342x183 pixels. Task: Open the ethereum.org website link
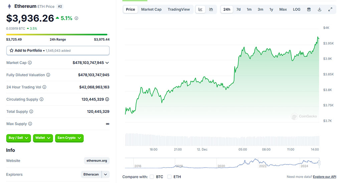[97, 161]
